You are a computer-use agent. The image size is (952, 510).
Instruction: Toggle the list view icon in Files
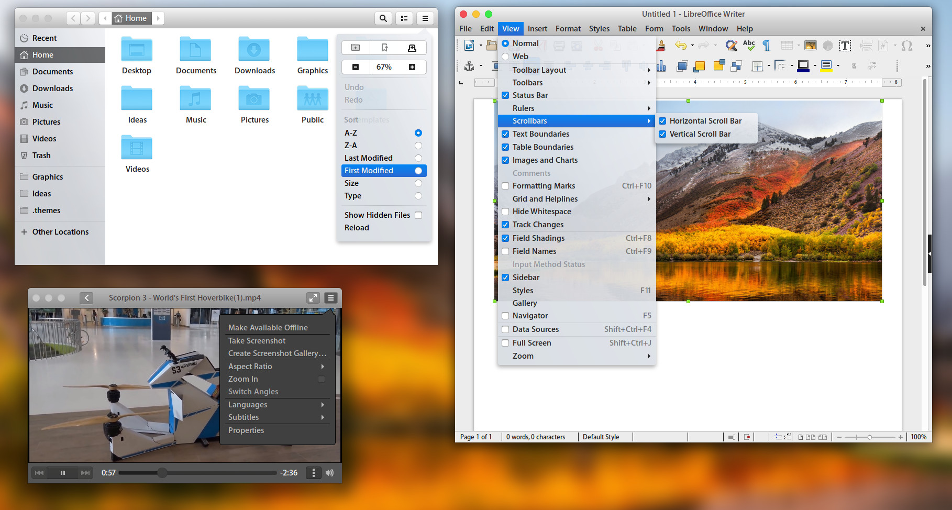(x=404, y=18)
